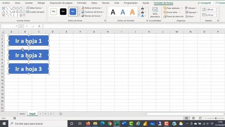The height and width of the screenshot is (127, 225).
Task: Apply the white outlined Abc shape style
Action: tap(53, 12)
